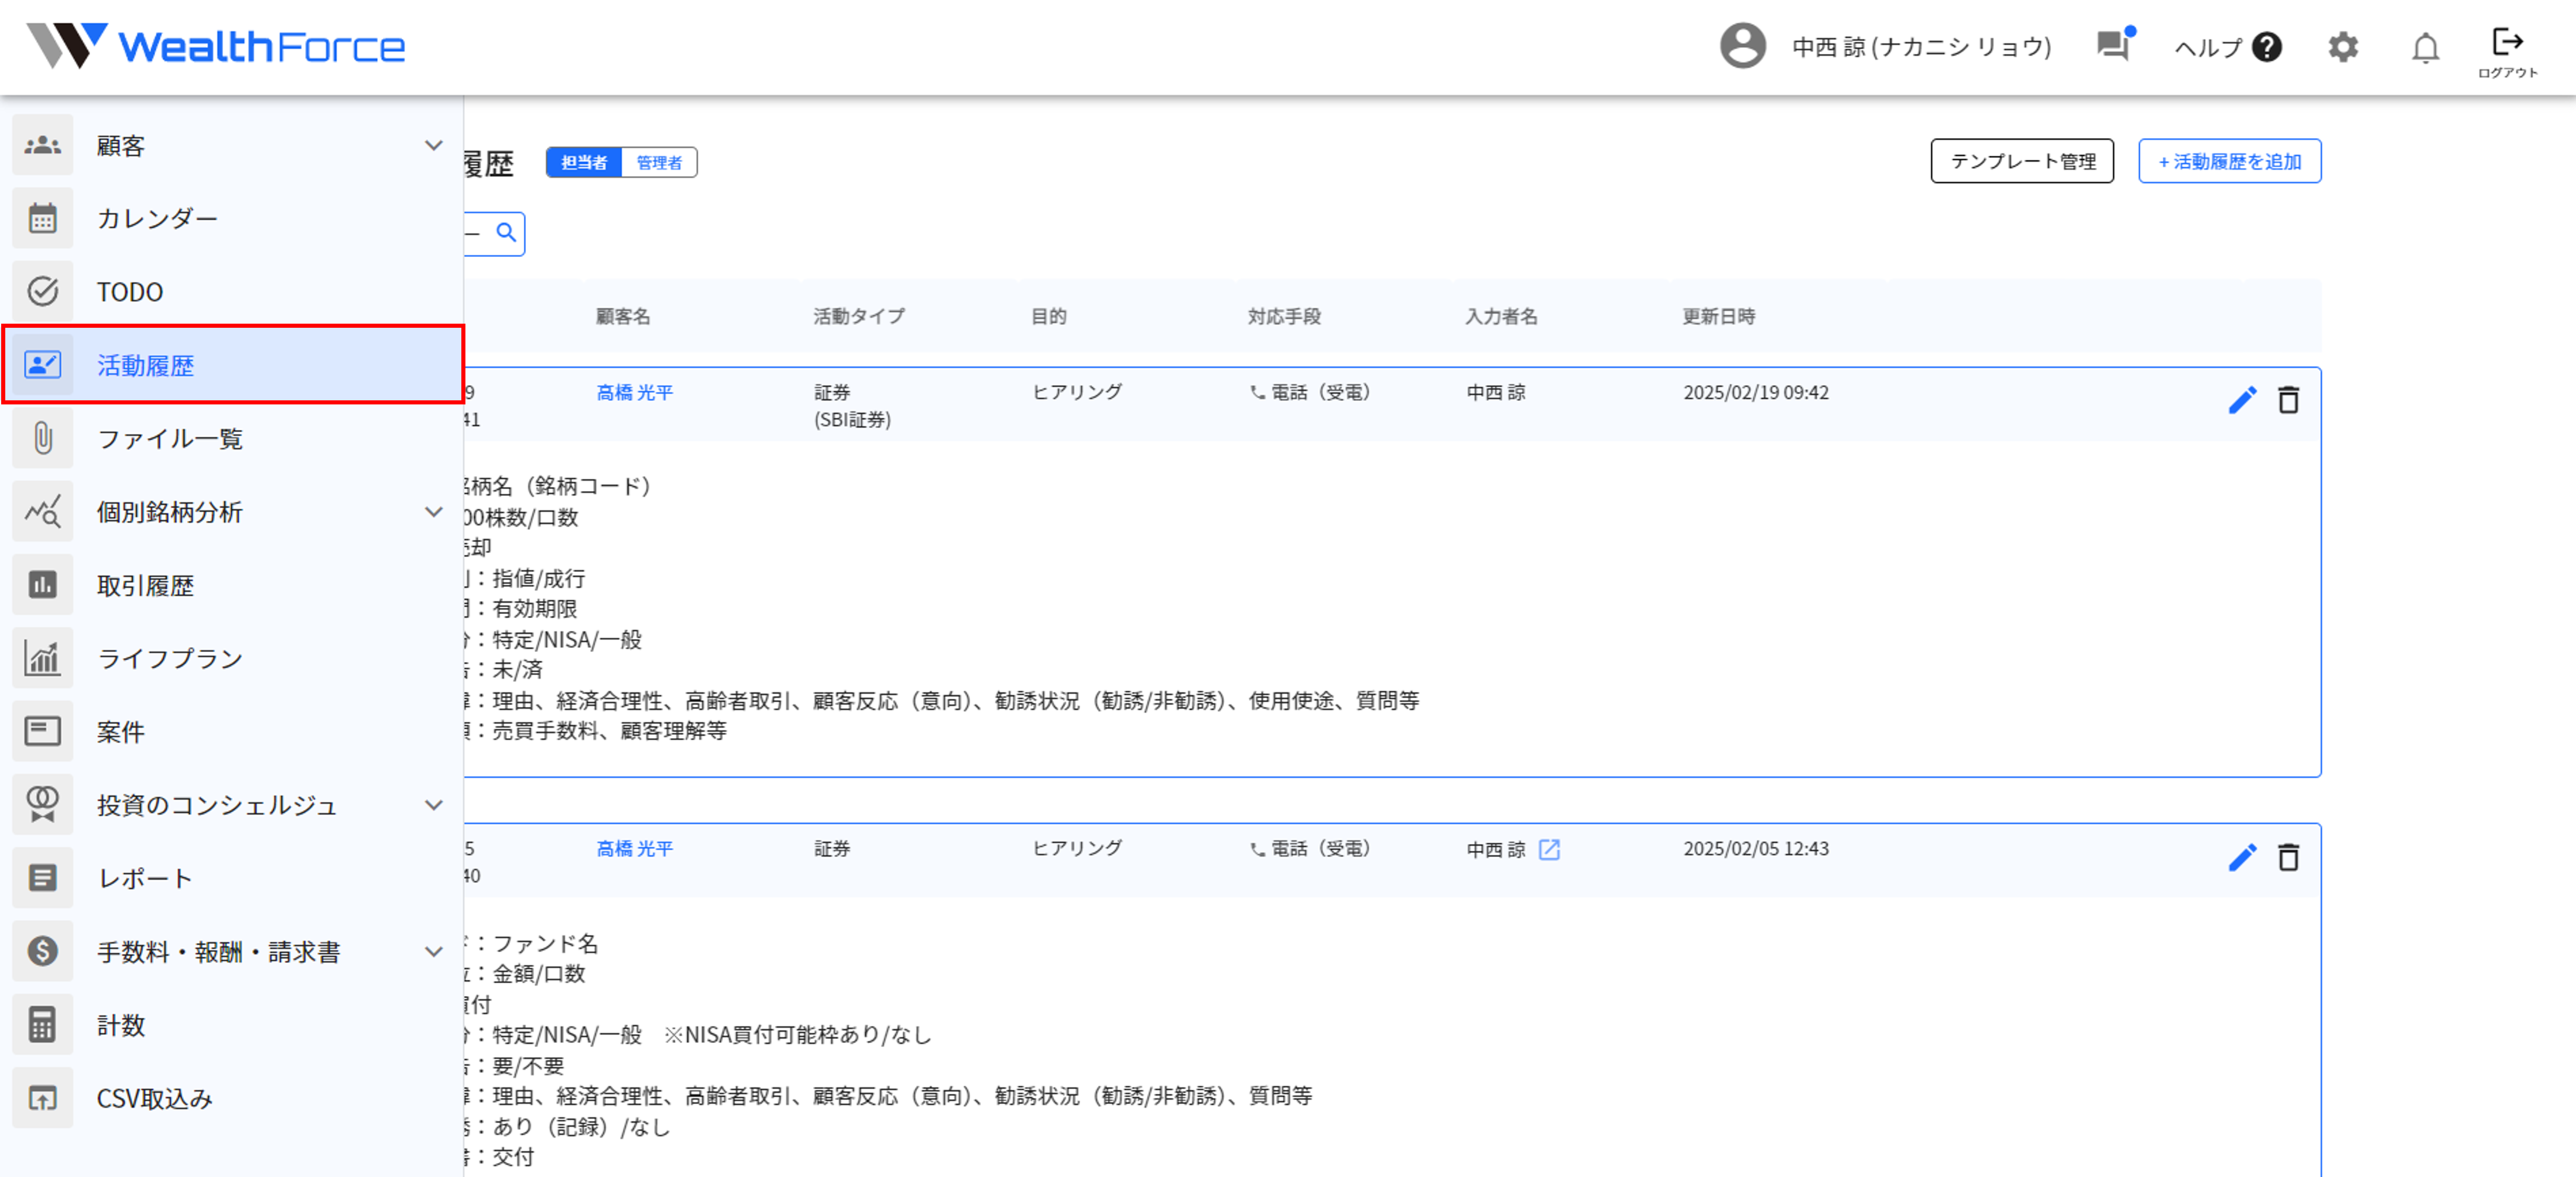Image resolution: width=2576 pixels, height=1177 pixels.
Task: Open the notification bell
Action: pos(2425,47)
